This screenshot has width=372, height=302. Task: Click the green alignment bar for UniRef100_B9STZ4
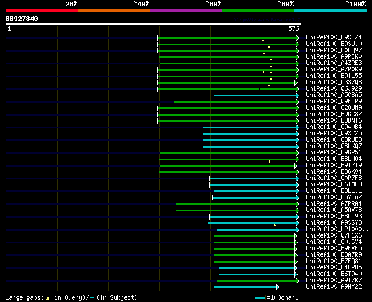click(x=227, y=38)
